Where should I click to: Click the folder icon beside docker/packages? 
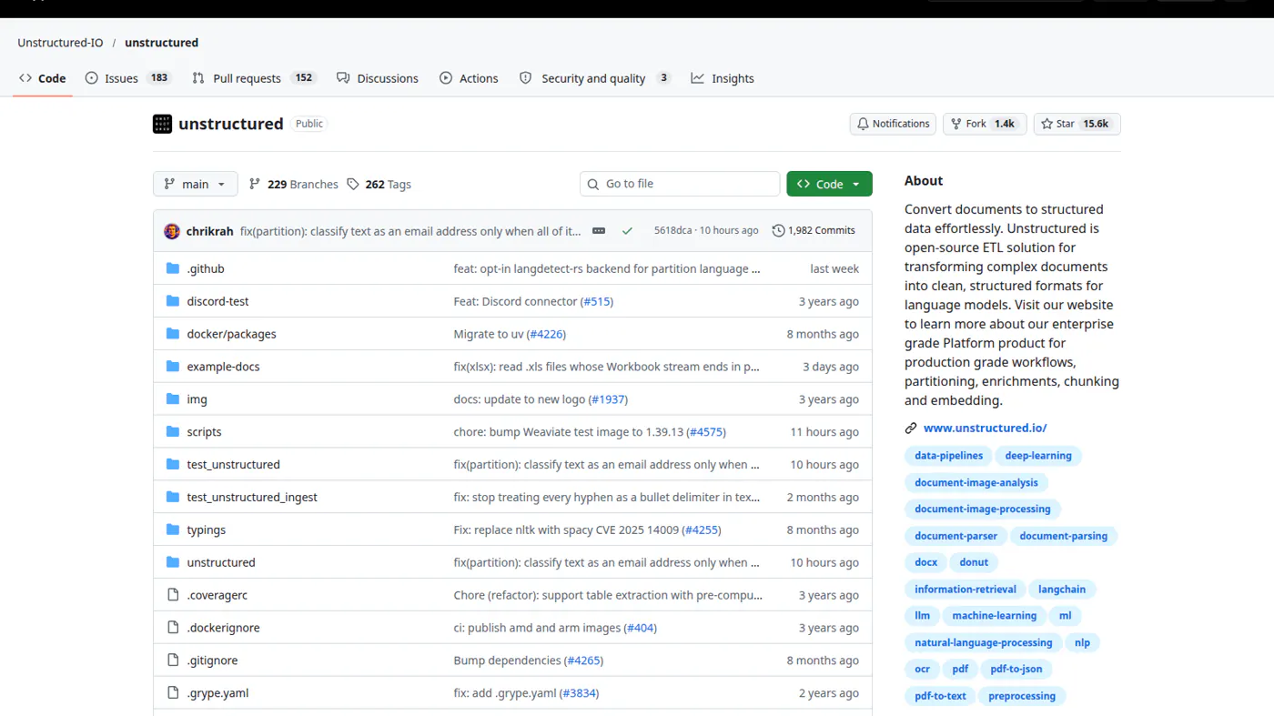[x=173, y=334]
